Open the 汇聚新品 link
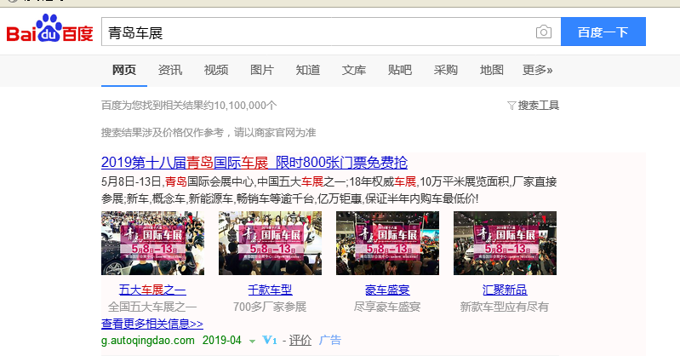 [505, 290]
